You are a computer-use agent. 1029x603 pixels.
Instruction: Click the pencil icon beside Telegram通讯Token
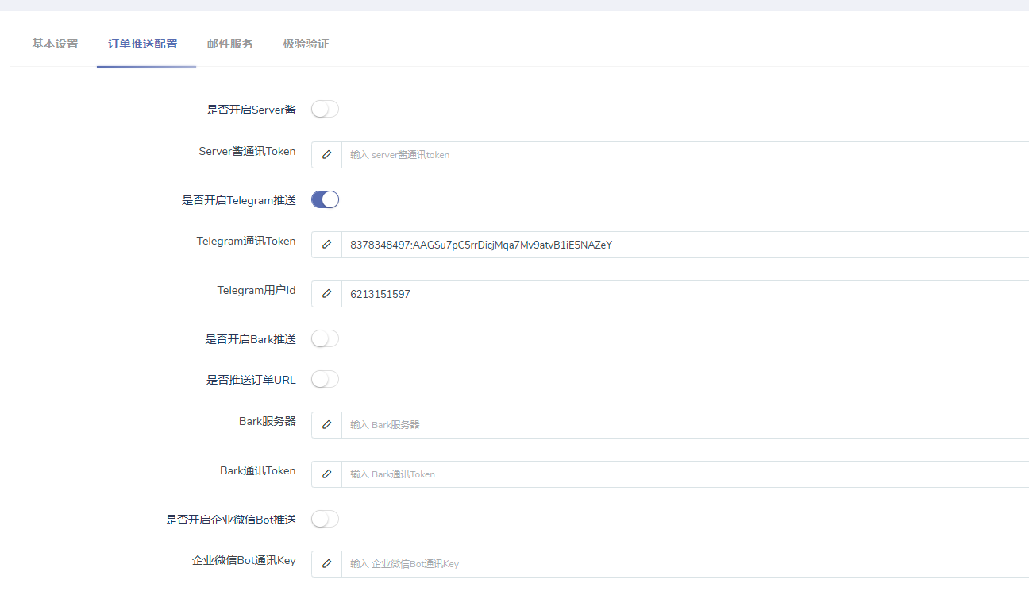pyautogui.click(x=326, y=245)
